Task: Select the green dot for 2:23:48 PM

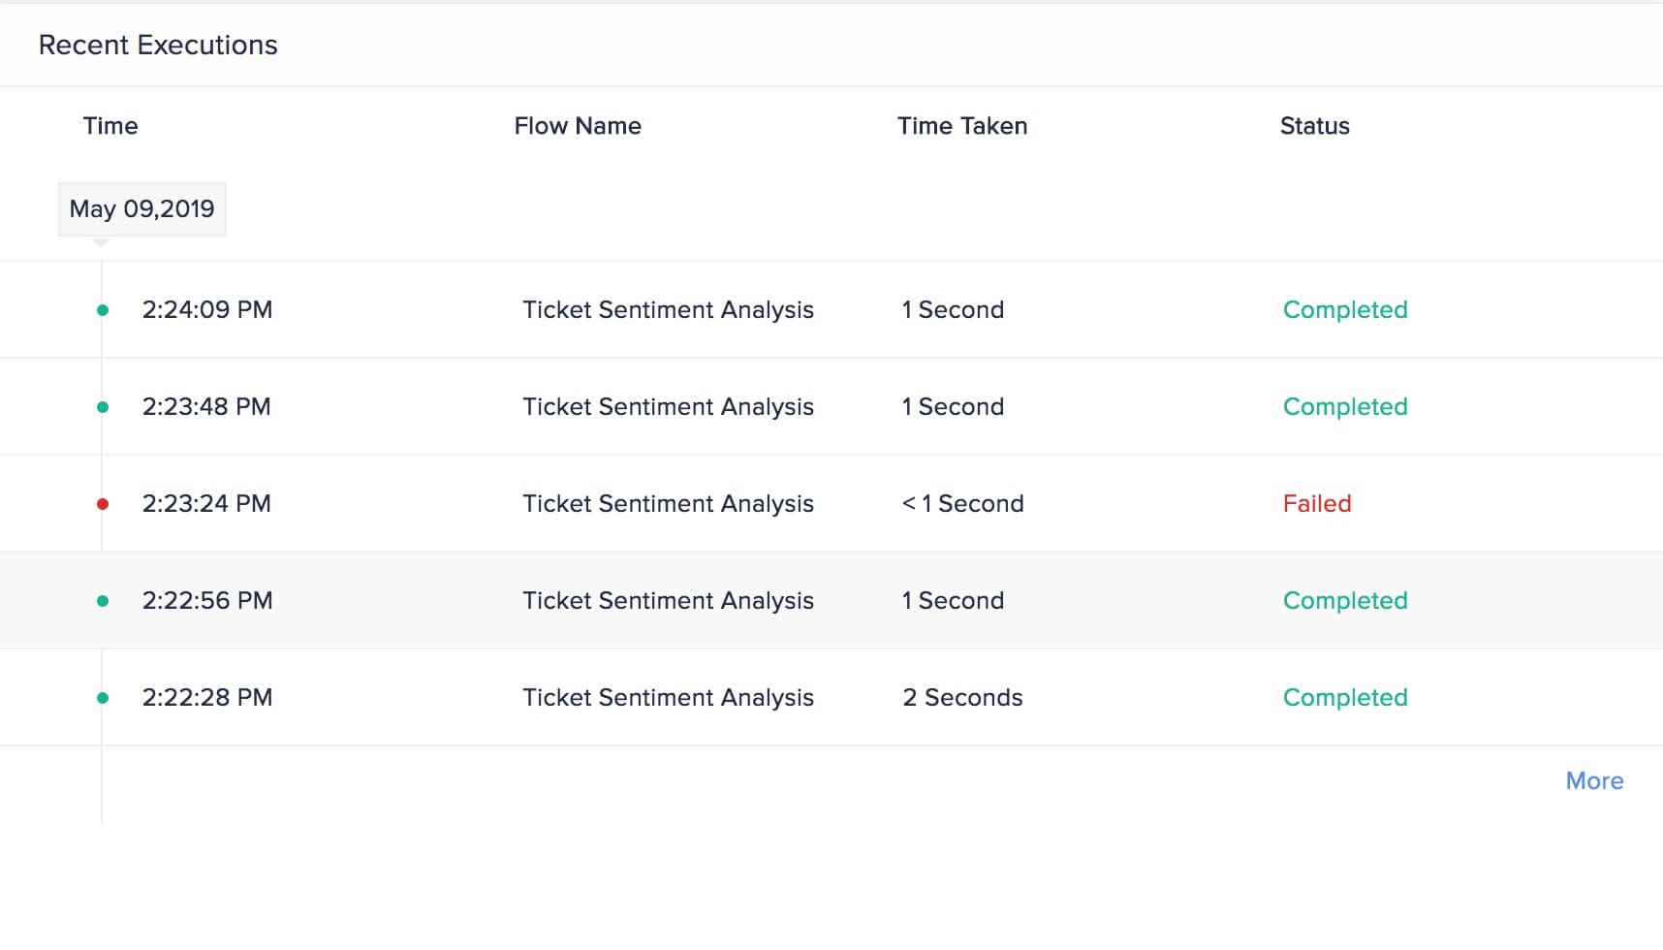Action: (x=103, y=407)
